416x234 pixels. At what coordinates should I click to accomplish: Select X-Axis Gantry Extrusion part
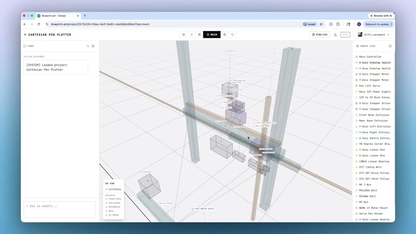(x=375, y=138)
